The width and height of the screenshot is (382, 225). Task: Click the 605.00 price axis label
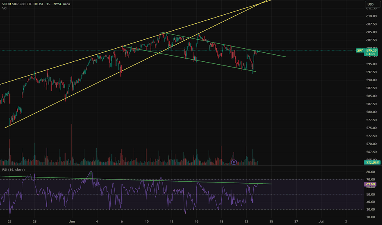click(x=371, y=32)
